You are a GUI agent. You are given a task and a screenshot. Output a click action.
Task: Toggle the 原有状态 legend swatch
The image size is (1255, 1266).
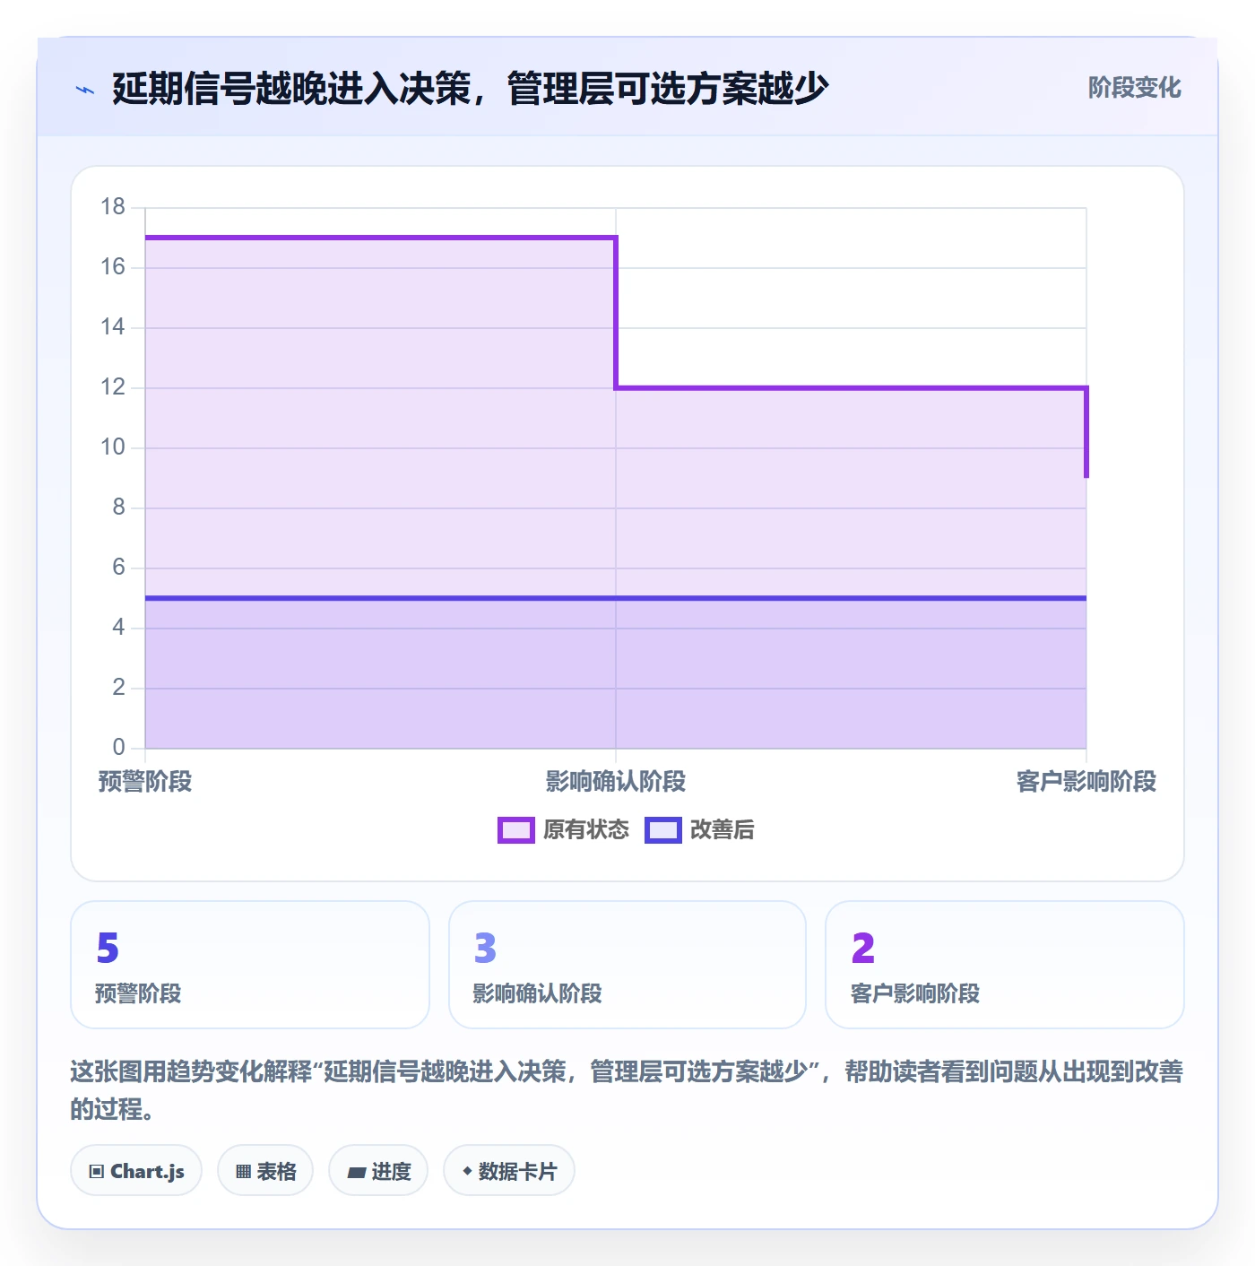[x=516, y=830]
